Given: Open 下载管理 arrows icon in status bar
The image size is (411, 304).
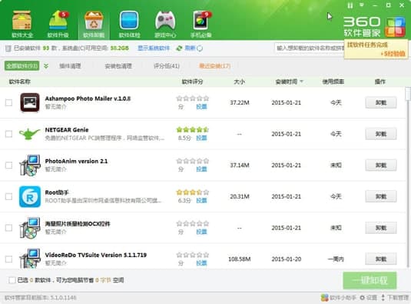Looking at the screenshot, I should 383,297.
